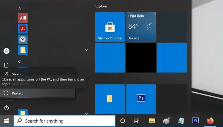Viewport: 223px width, 127px height.
Task: Click the Explore group heading
Action: [x=101, y=6]
